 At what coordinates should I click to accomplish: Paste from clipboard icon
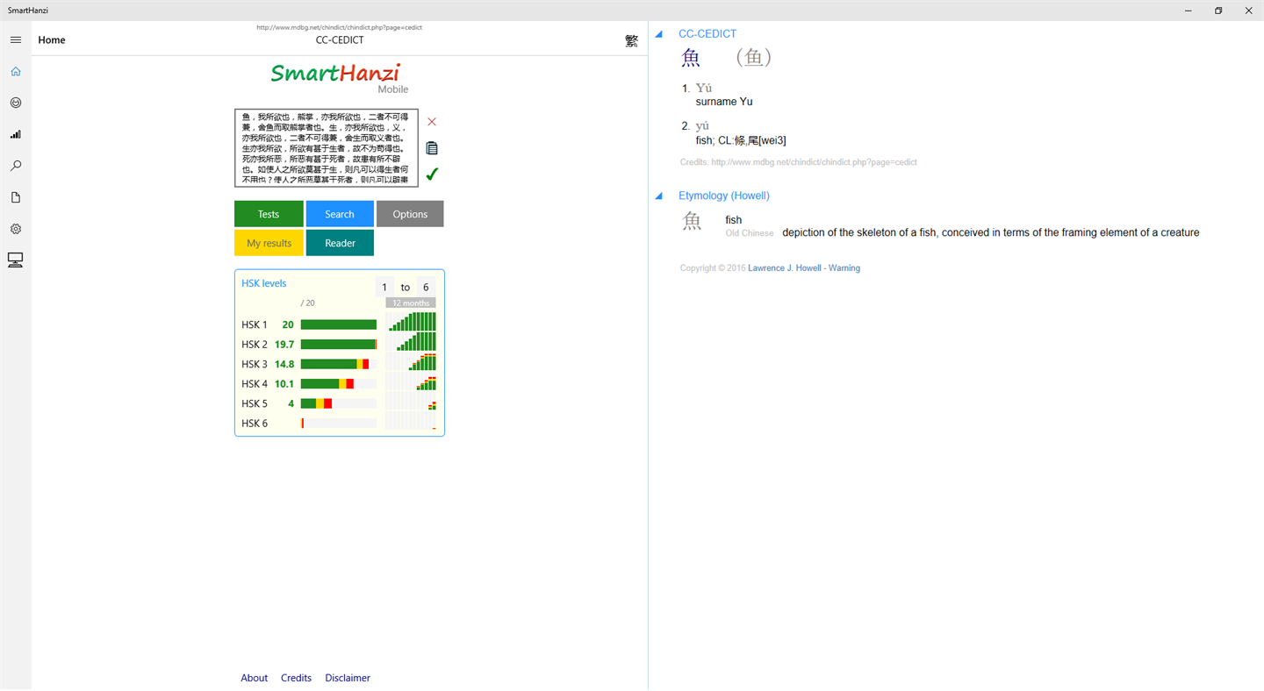point(432,147)
